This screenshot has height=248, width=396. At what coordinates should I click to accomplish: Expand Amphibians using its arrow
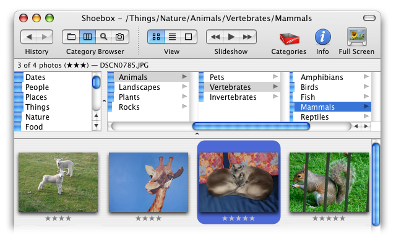tap(366, 76)
